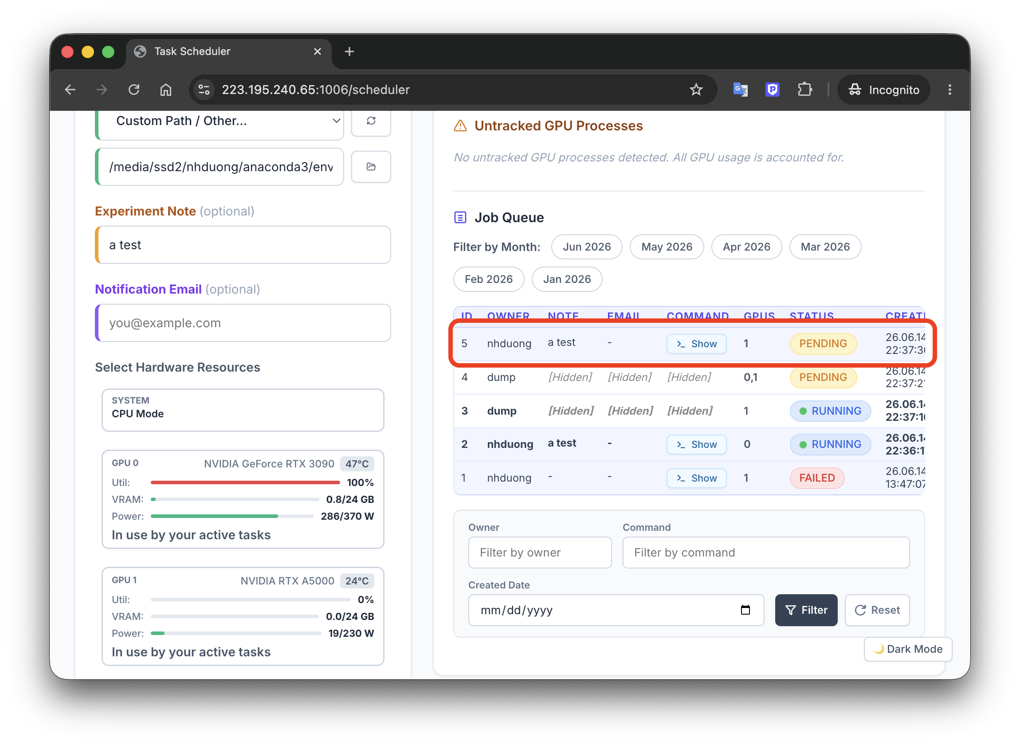Viewport: 1020px width, 745px height.
Task: Open the browser extensions puzzle icon
Action: 804,90
